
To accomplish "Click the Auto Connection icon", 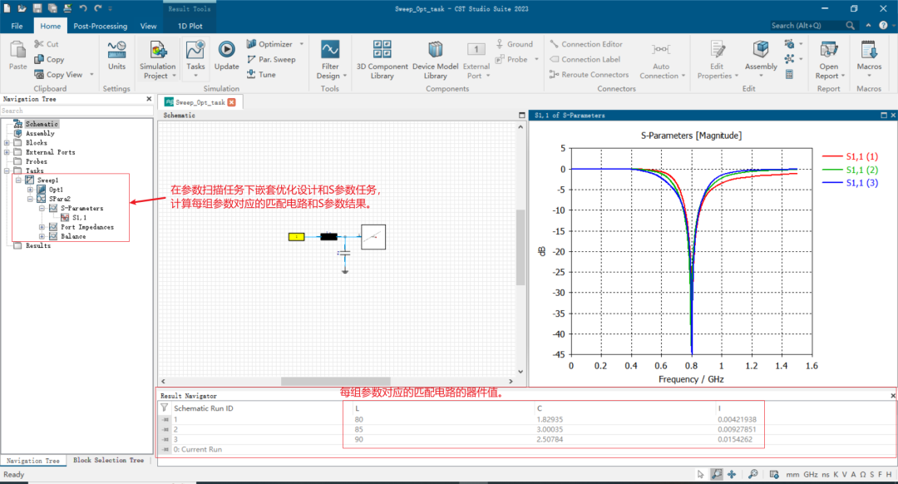I will 661,49.
